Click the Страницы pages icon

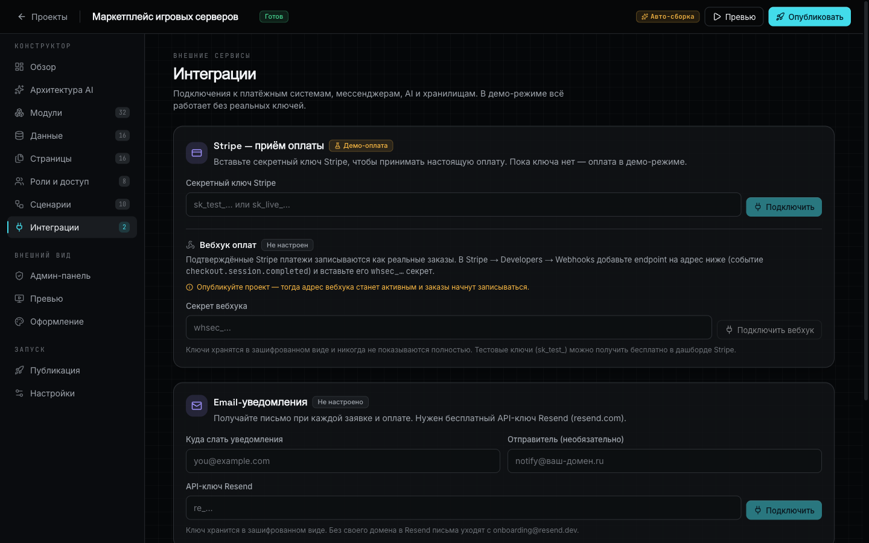point(19,159)
